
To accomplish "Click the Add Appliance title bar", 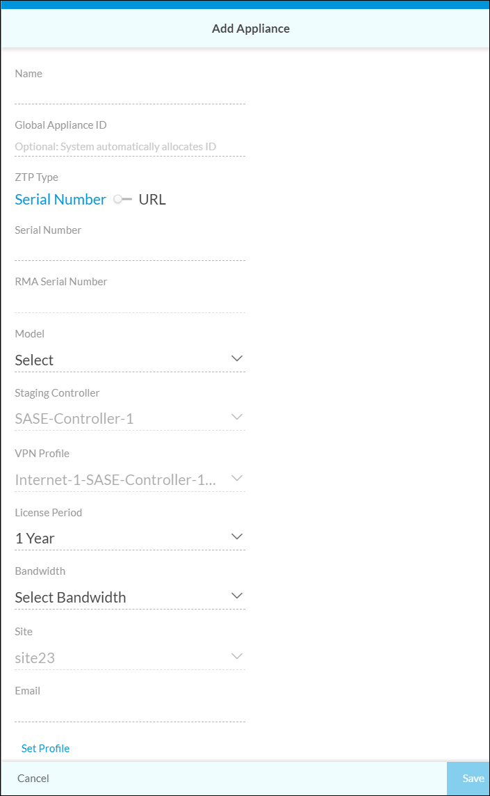I will (x=250, y=29).
